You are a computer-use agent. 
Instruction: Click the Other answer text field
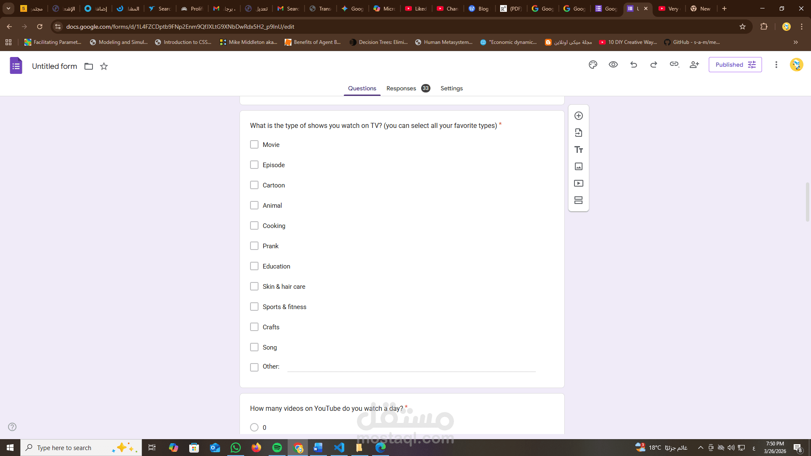[x=411, y=367]
